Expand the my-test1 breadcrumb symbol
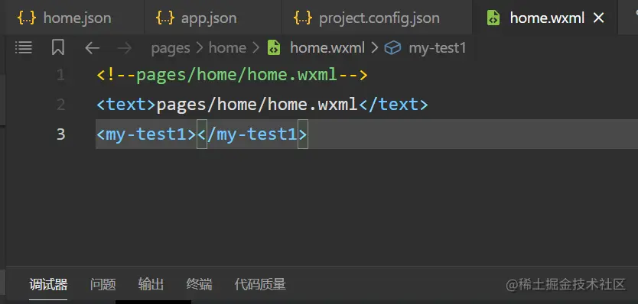This screenshot has width=638, height=304. (438, 48)
